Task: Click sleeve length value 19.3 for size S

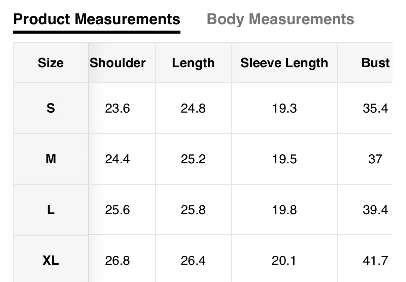Action: pos(284,108)
